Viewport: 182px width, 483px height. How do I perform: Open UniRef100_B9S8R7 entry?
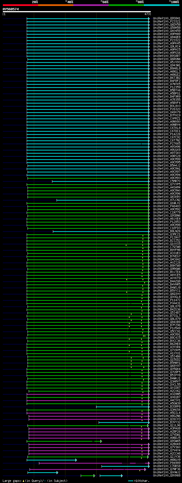[x=167, y=56]
